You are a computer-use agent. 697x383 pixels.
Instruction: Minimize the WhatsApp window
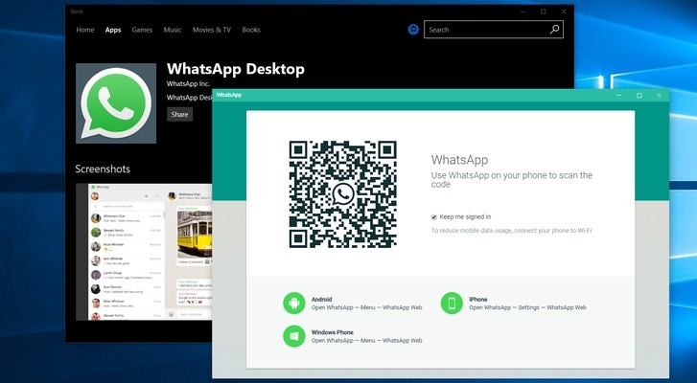coord(618,96)
